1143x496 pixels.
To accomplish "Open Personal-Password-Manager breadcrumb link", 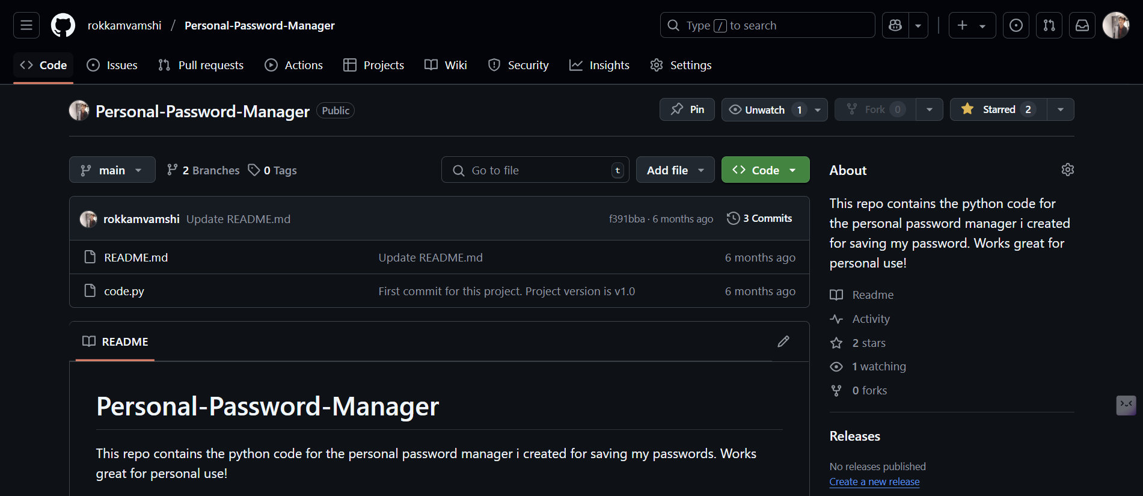I will (x=260, y=25).
